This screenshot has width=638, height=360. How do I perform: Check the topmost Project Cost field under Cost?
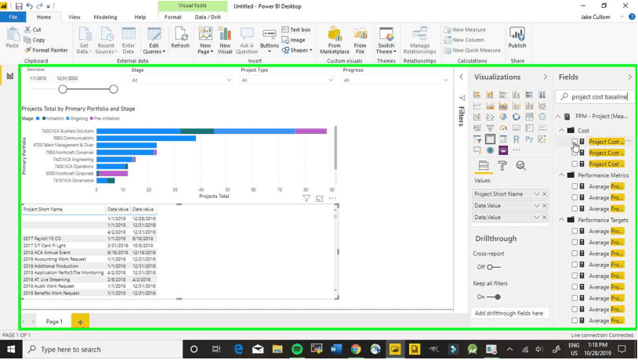(574, 142)
